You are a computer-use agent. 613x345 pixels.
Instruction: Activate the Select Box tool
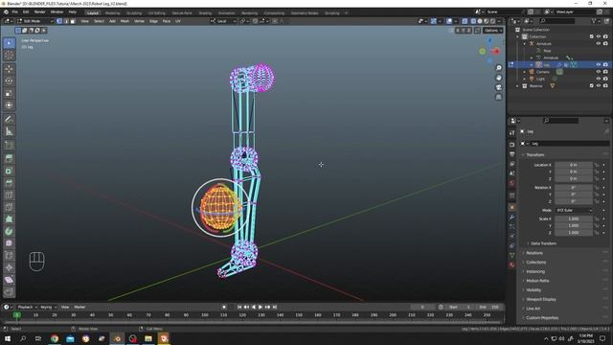pos(9,43)
